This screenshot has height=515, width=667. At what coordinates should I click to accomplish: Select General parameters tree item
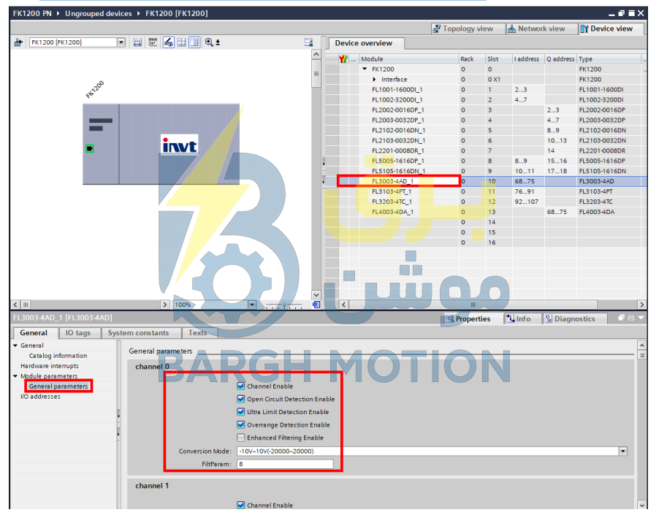58,386
